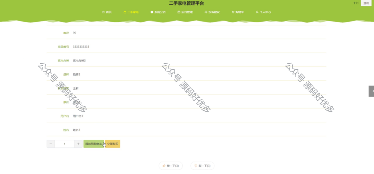Screen dimensions: 374x174
Task: Click the 系统公告 info icon
Action: click(x=152, y=12)
